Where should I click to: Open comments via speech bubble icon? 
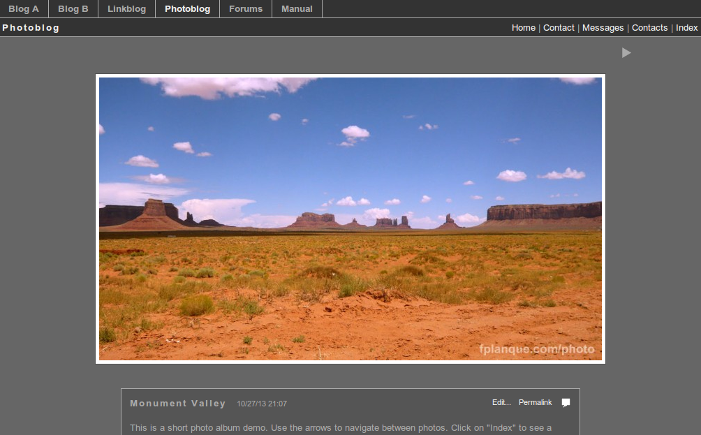point(566,402)
